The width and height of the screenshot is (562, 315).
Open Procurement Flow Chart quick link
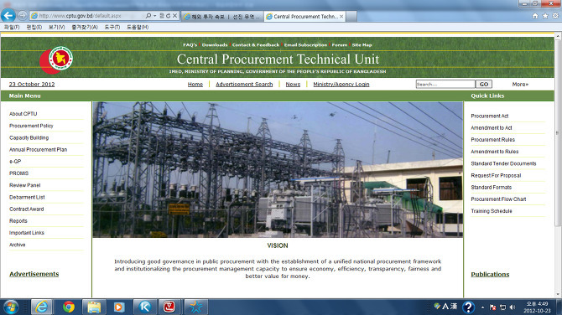(498, 199)
